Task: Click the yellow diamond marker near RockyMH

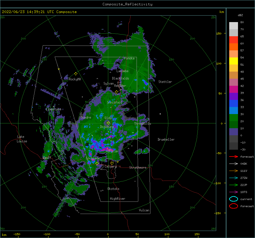Action: pyautogui.click(x=76, y=74)
